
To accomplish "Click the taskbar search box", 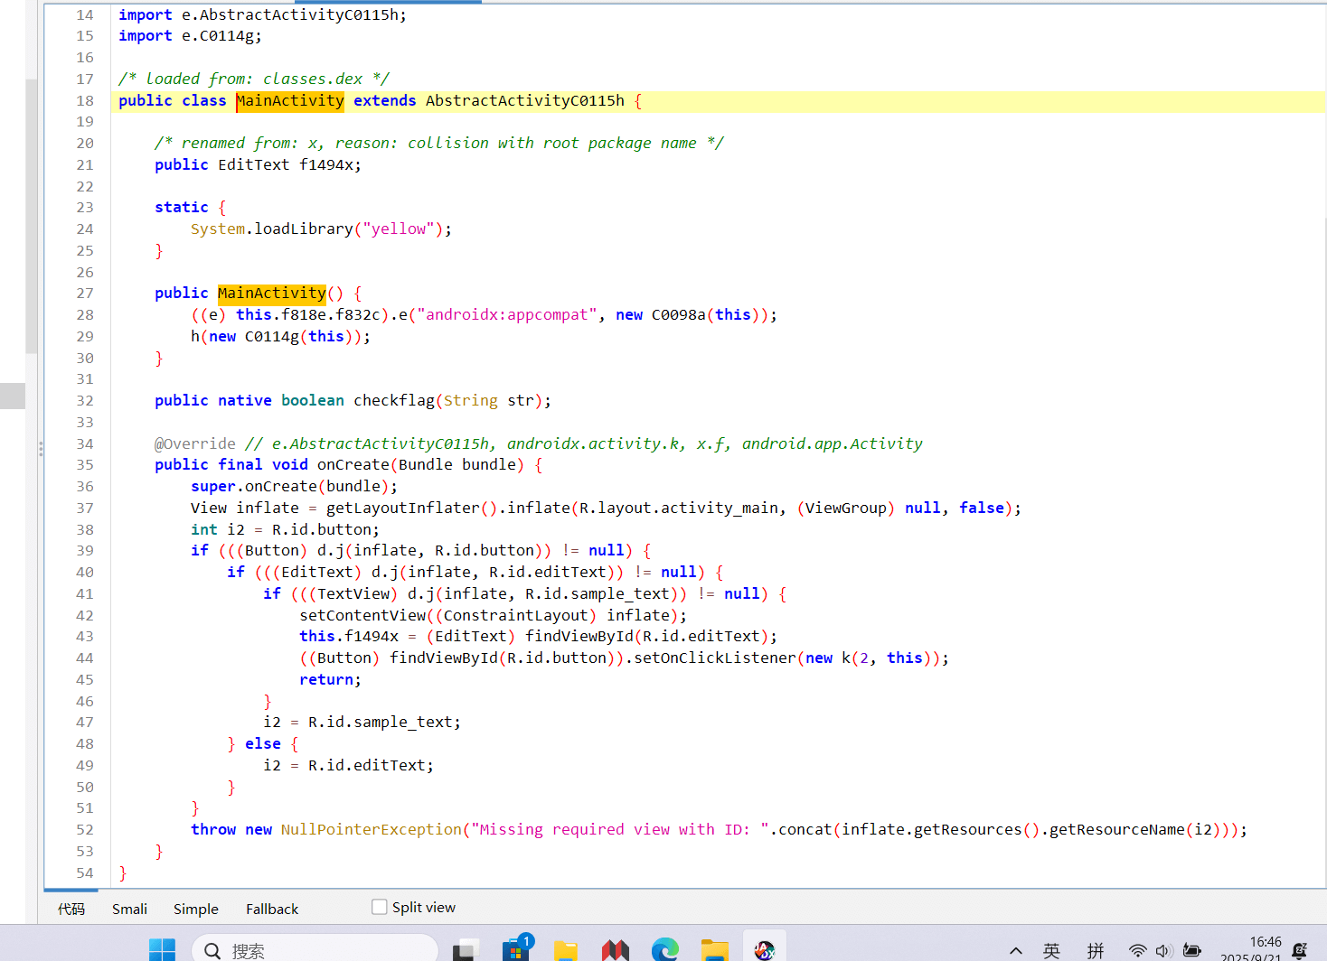I will click(x=315, y=949).
